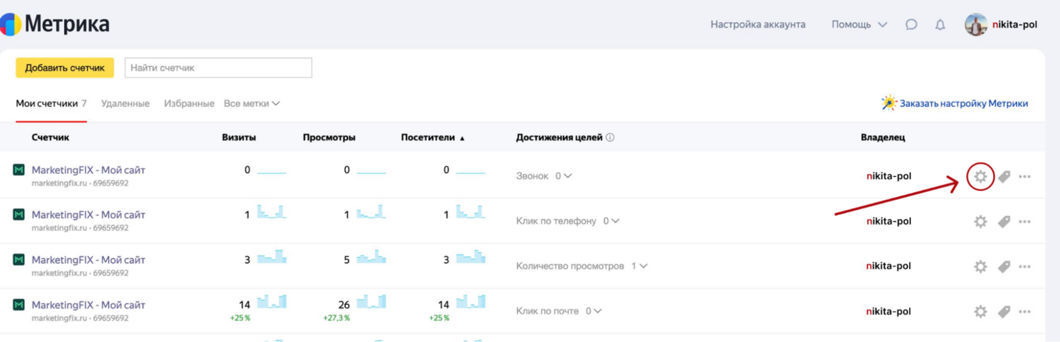This screenshot has height=342, width=1060.
Task: Click owner nikita-pol in the Звонок row
Action: 888,176
